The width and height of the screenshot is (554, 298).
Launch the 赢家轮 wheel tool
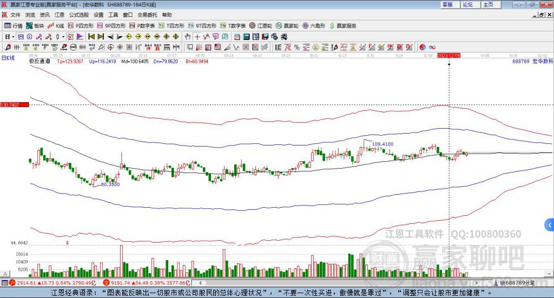[287, 26]
